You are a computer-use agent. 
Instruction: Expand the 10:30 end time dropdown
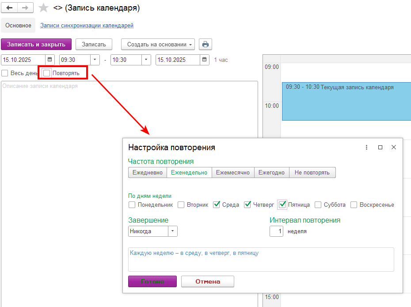point(146,60)
